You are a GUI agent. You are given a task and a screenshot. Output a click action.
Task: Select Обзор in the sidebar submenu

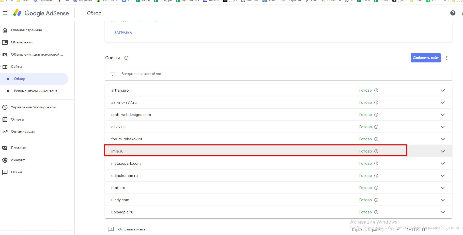(x=34, y=79)
